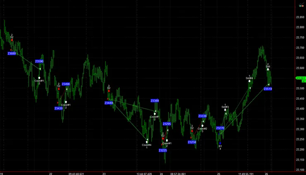Click the 23596 exit price tag
This screenshot has height=175, width=306.
pyautogui.click(x=39, y=61)
